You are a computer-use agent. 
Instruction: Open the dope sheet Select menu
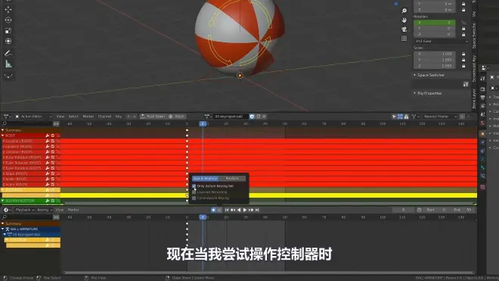coord(73,117)
